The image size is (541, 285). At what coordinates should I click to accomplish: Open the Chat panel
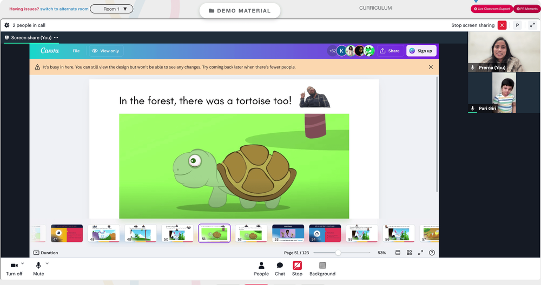[x=280, y=269]
